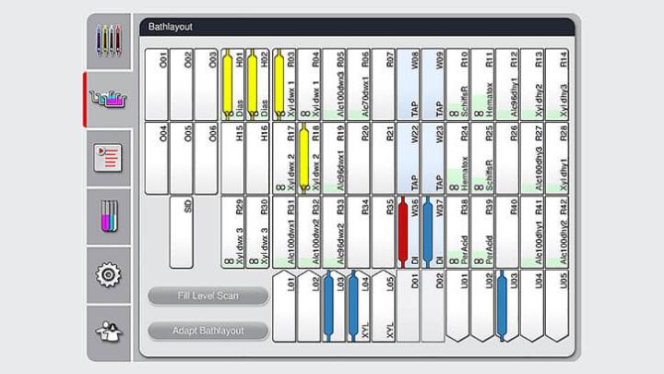Select oven station O01

(157, 85)
